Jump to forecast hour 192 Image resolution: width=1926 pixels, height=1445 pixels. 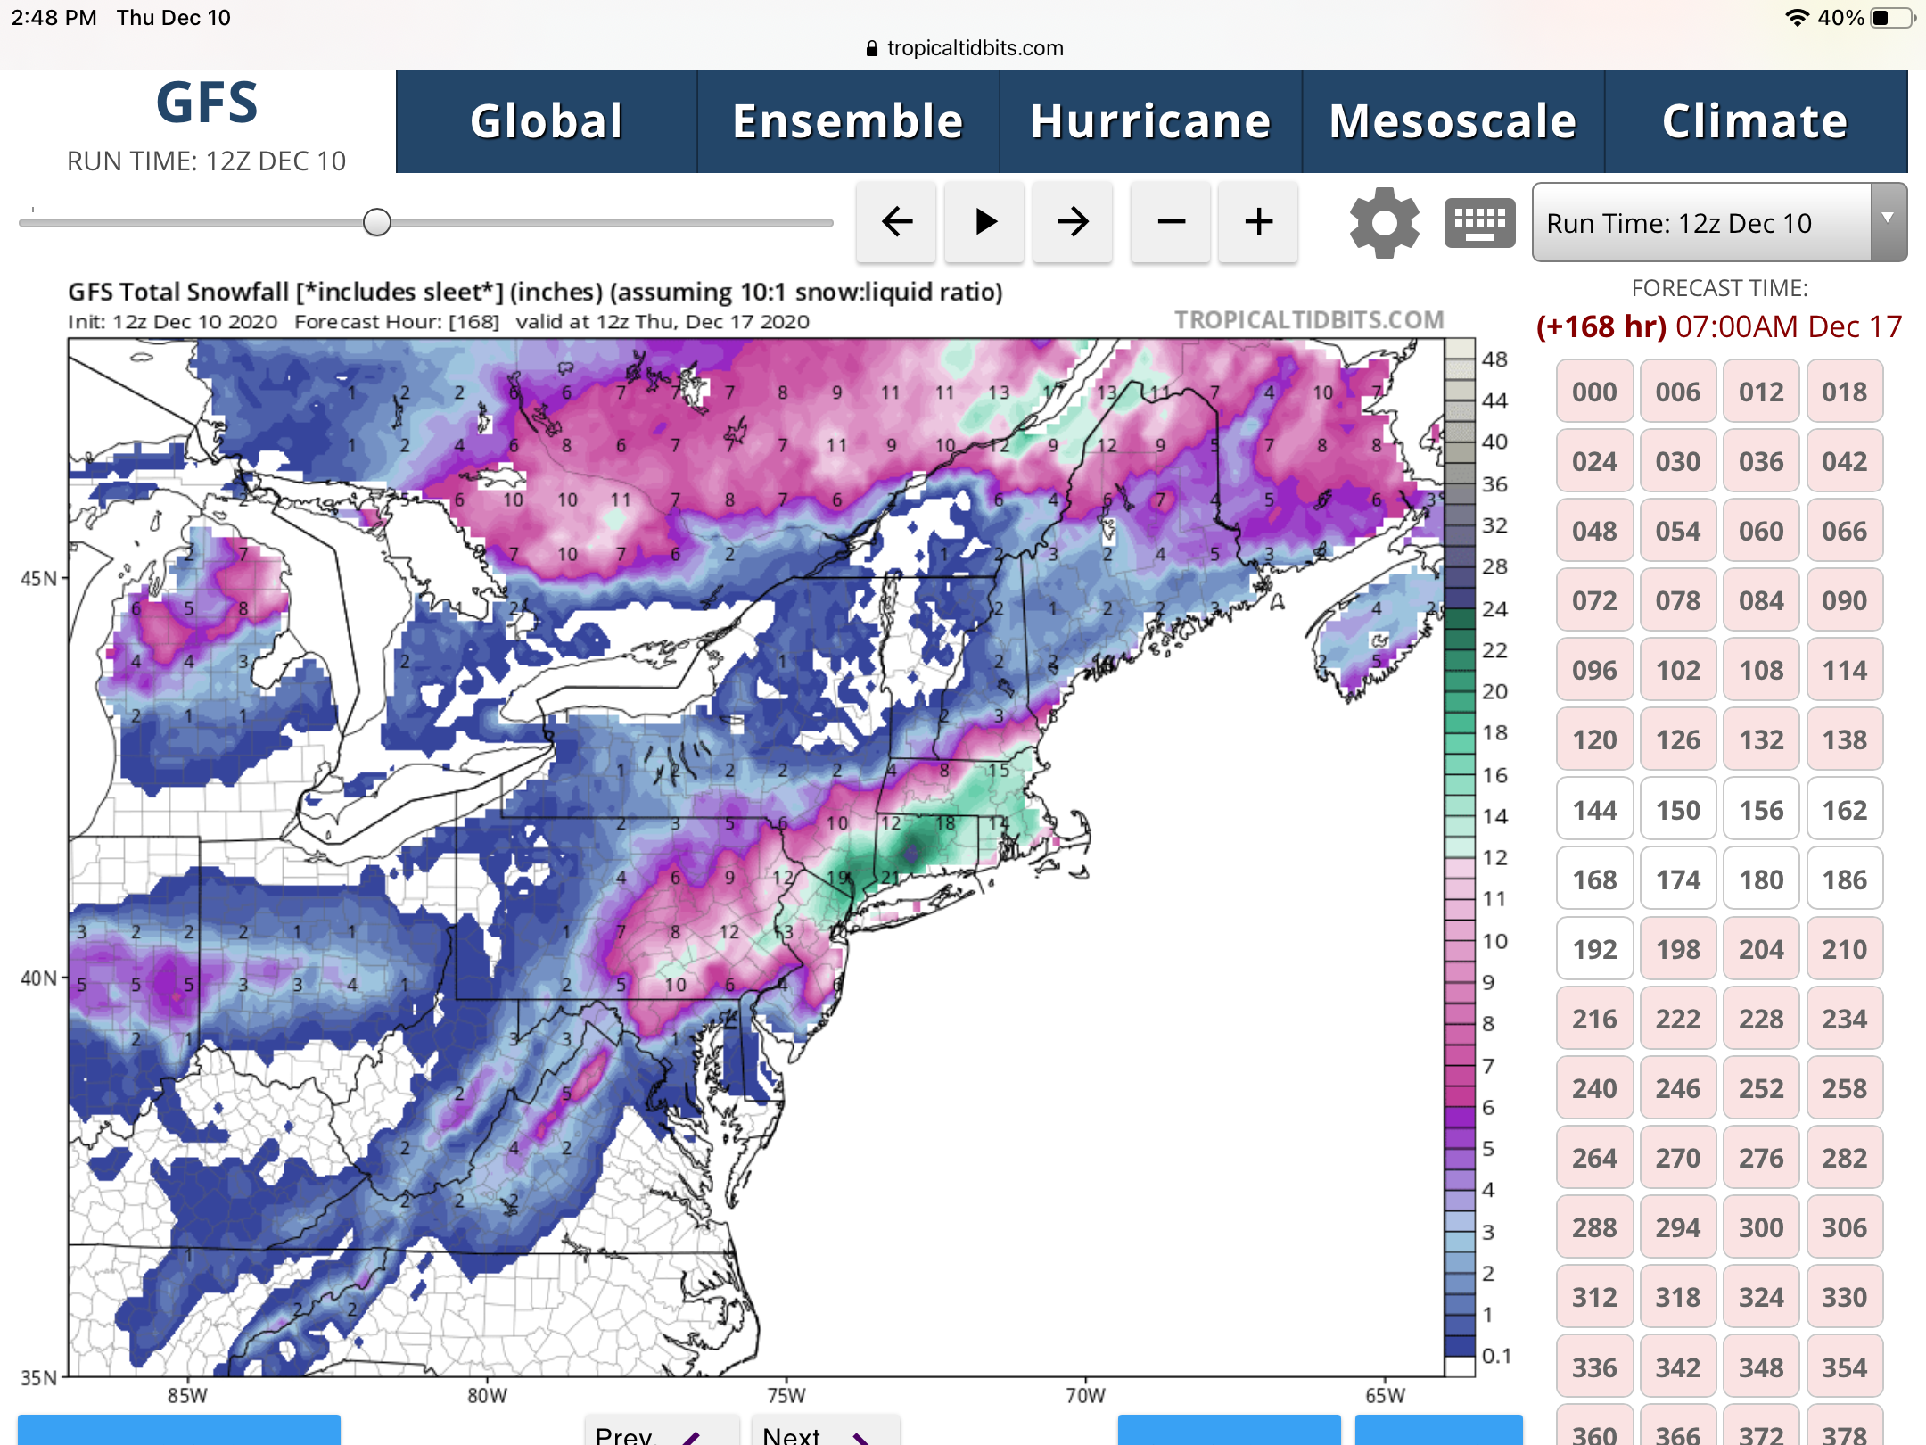1594,950
